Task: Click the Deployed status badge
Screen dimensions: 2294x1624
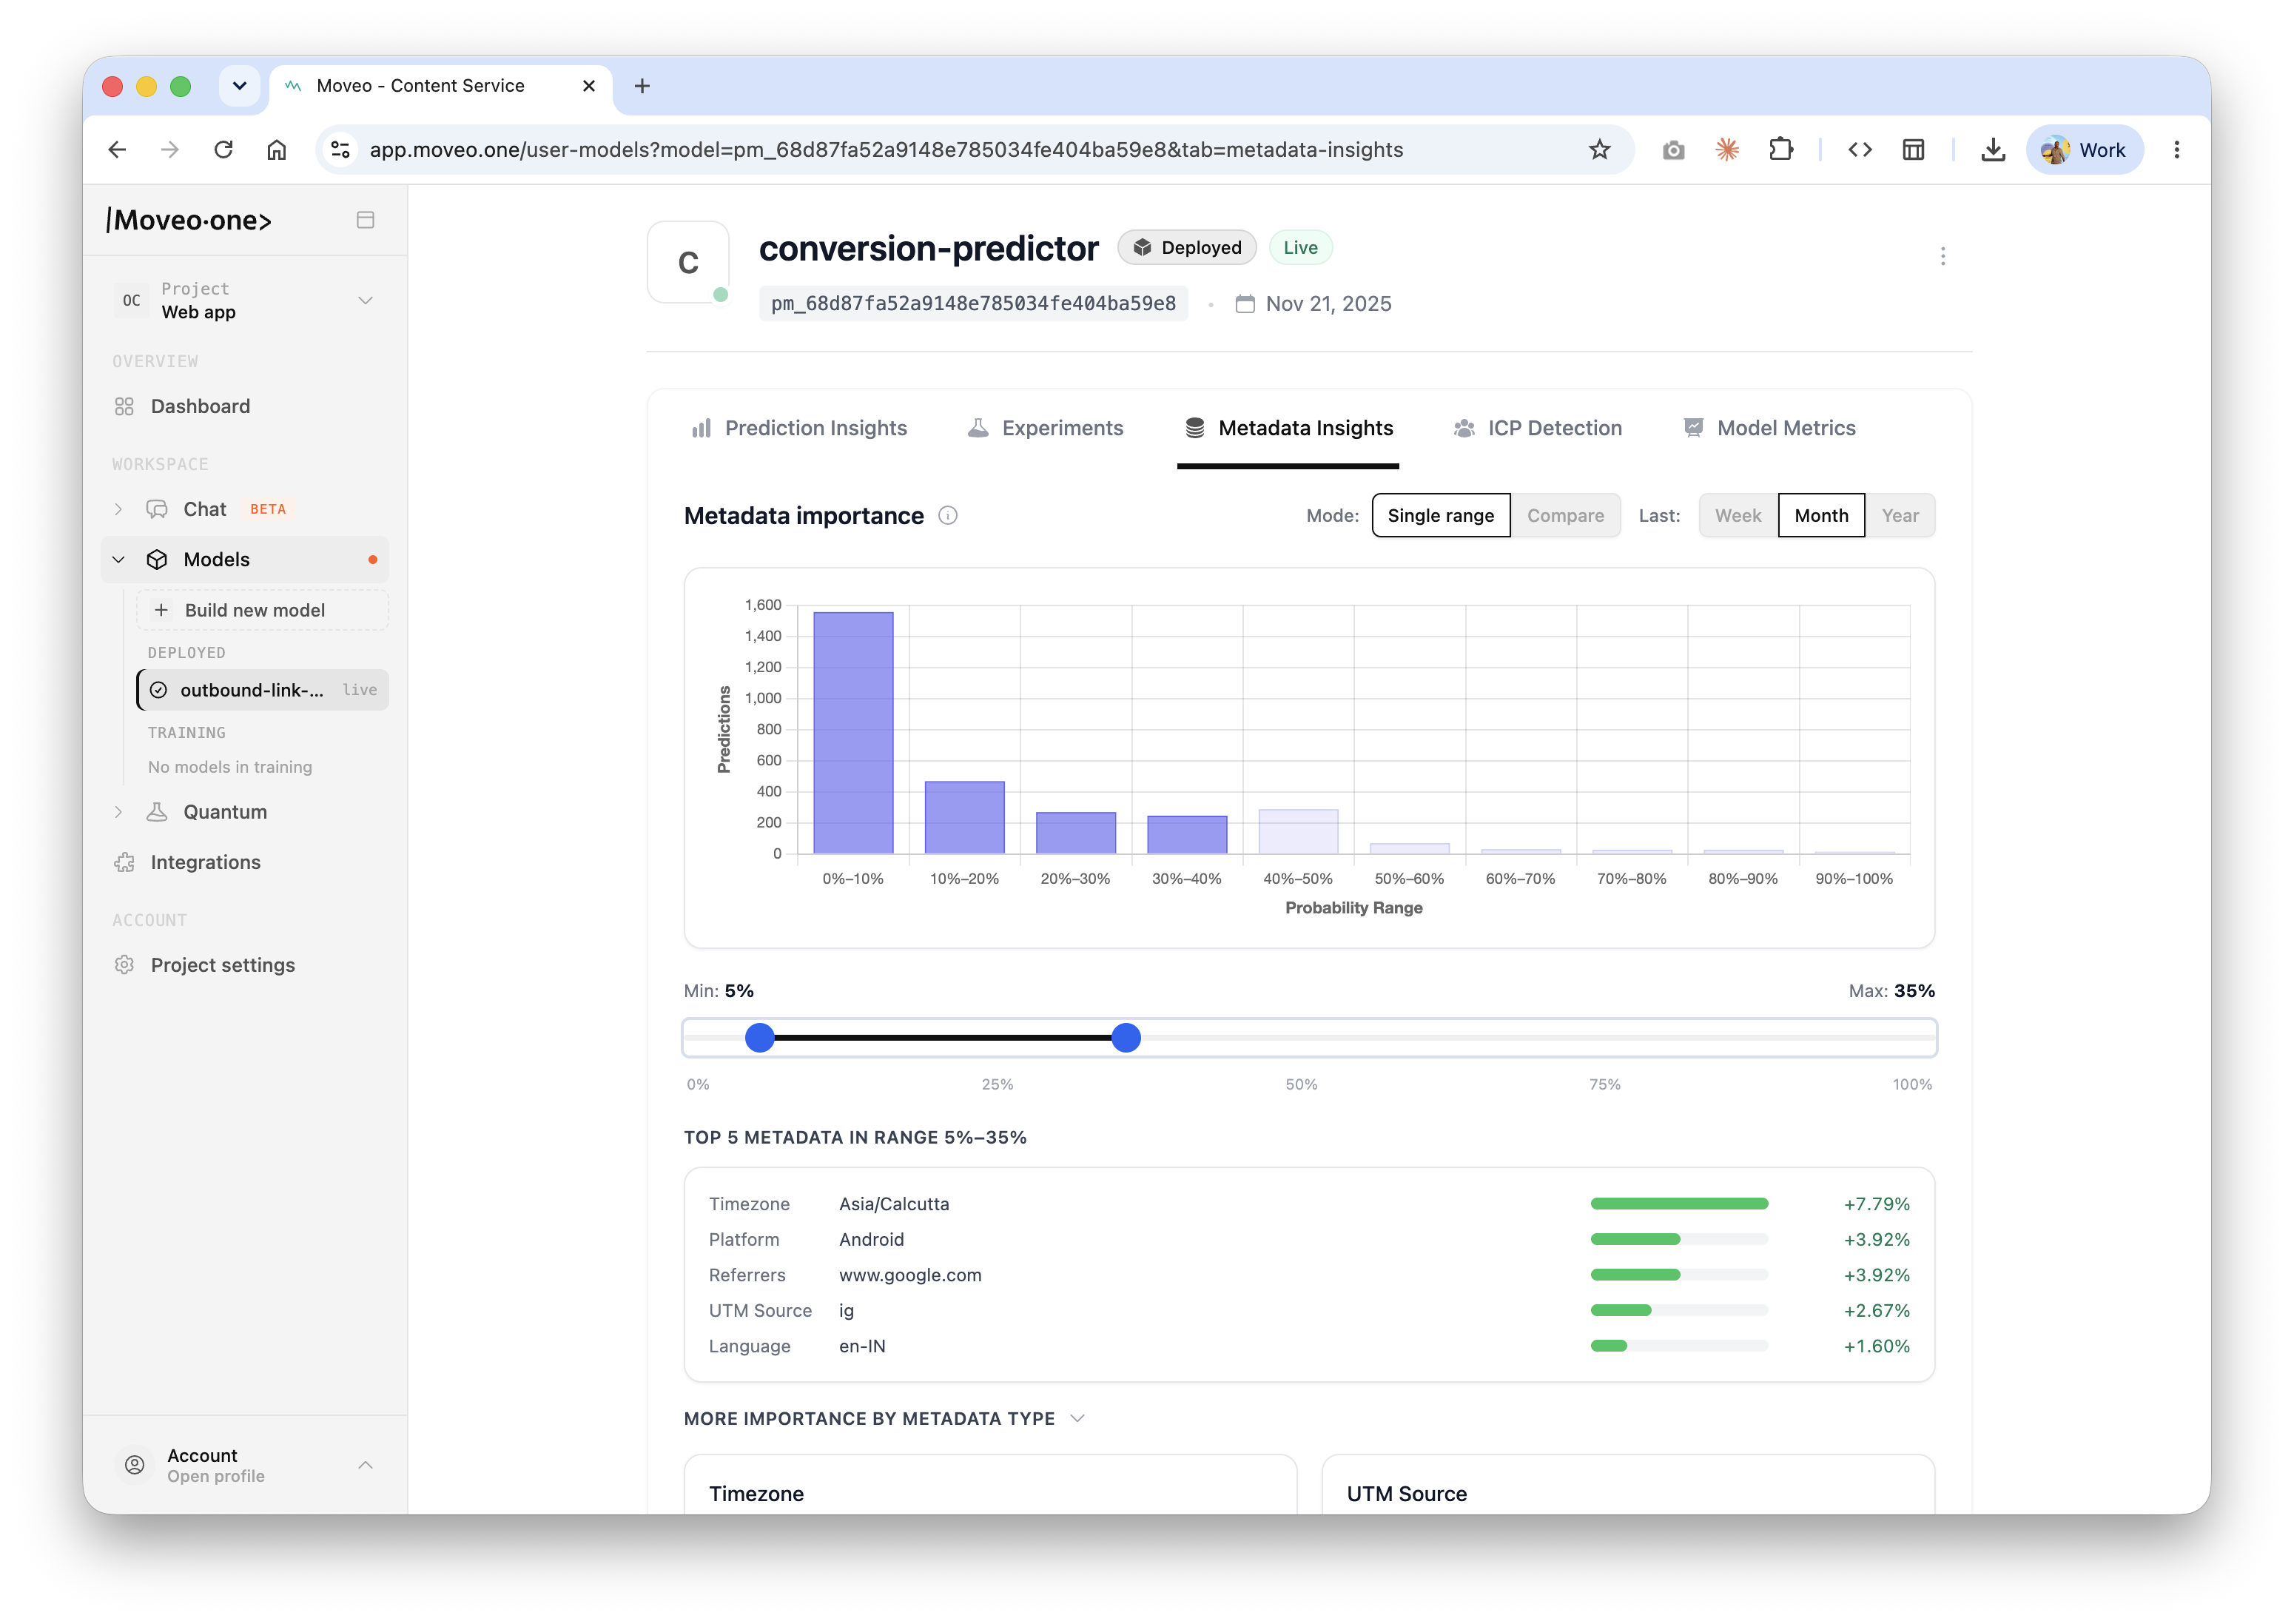Action: (x=1186, y=248)
